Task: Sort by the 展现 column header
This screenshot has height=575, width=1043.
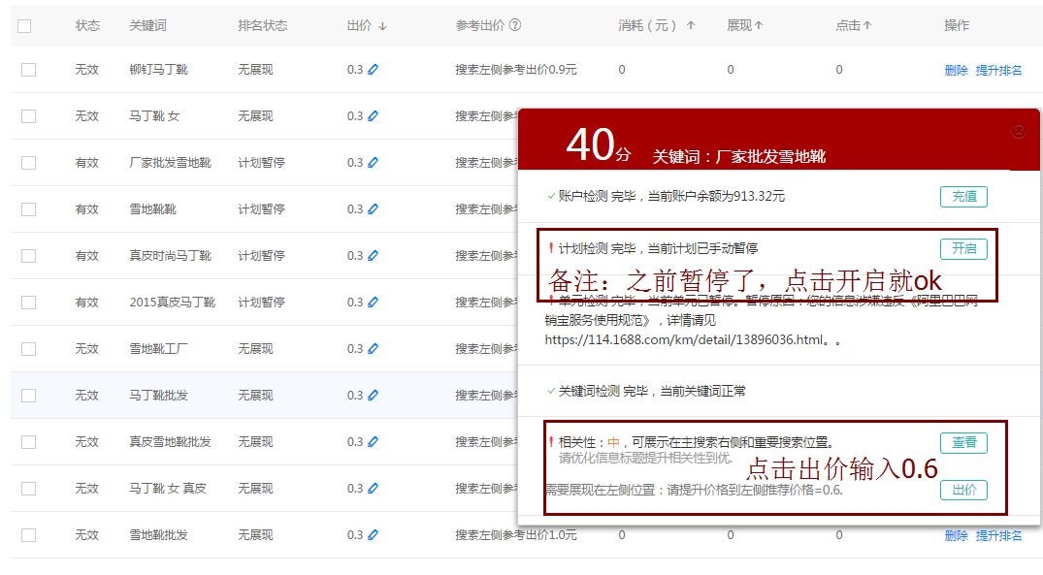Action: [744, 26]
